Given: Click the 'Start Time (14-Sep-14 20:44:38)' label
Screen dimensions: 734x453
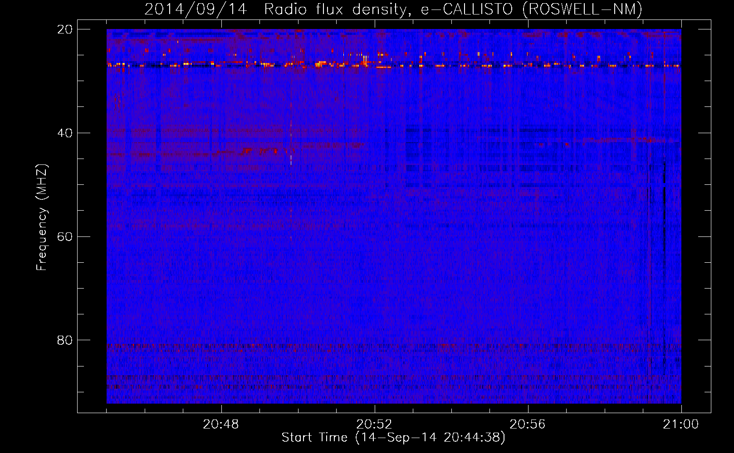Looking at the screenshot, I should pos(393,438).
